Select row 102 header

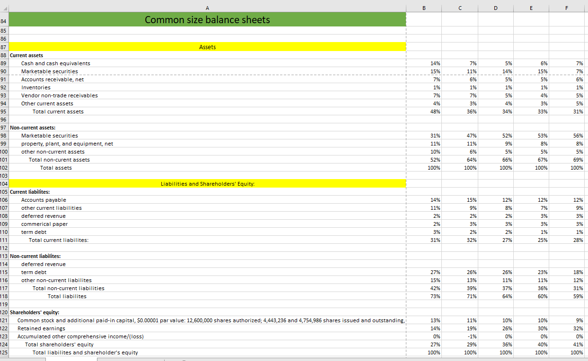[x=3, y=168]
